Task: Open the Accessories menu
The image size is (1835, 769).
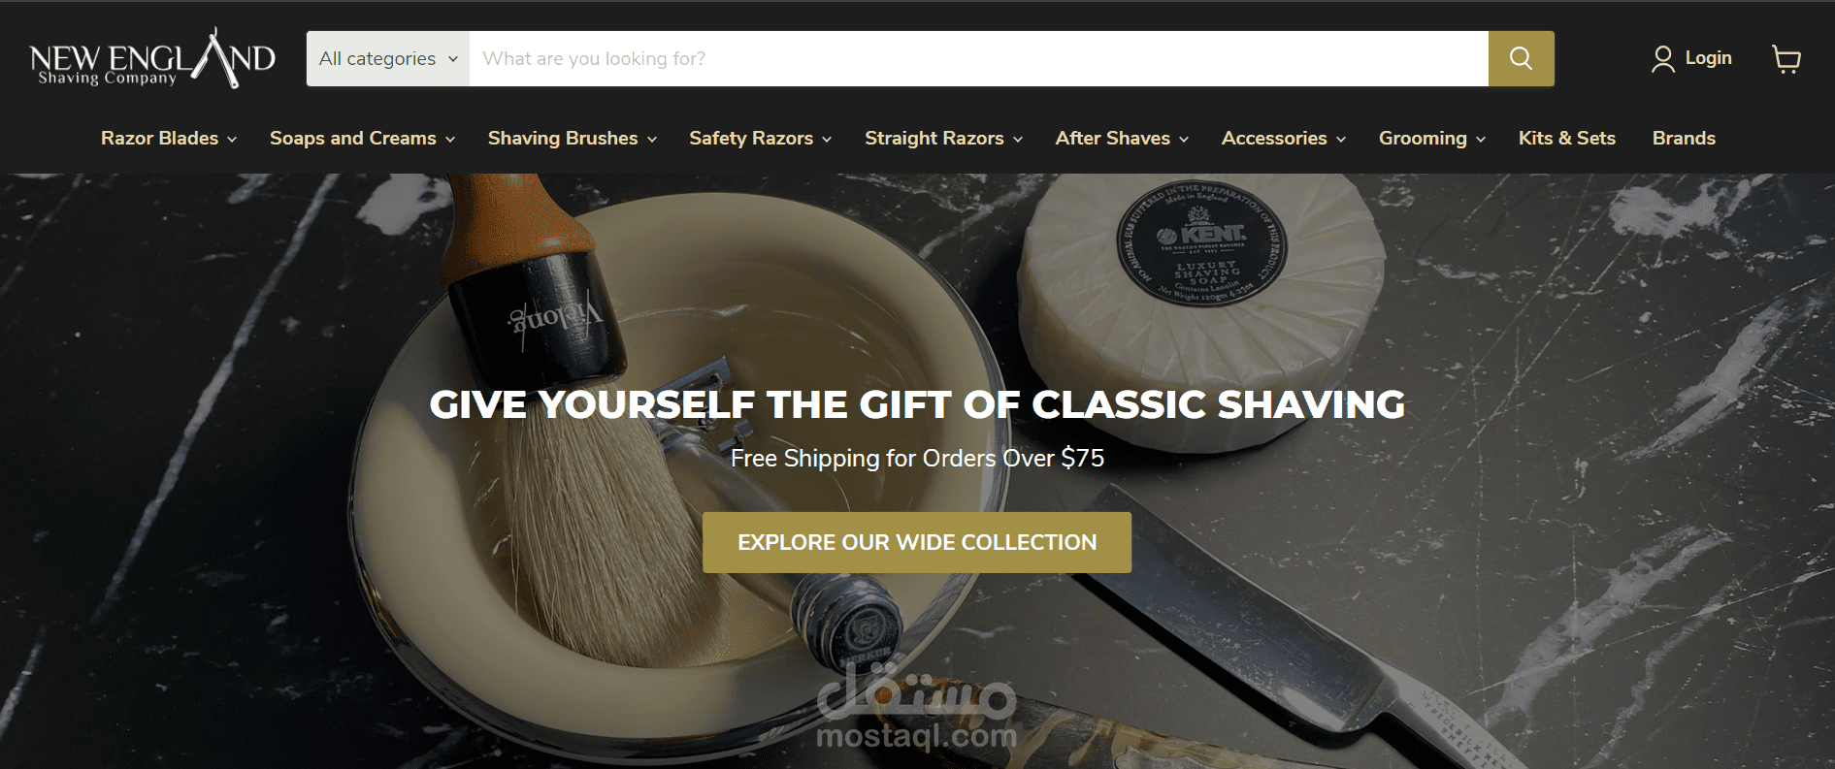Action: 1283,138
